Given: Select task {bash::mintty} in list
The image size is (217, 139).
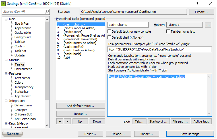Looking at the screenshot, I should pyautogui.click(x=80, y=47).
